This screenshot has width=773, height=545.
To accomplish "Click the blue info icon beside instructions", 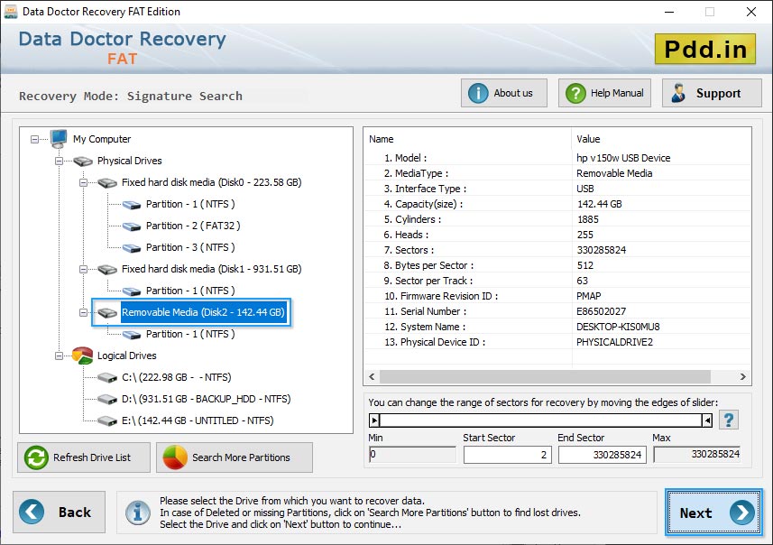I will click(x=138, y=513).
